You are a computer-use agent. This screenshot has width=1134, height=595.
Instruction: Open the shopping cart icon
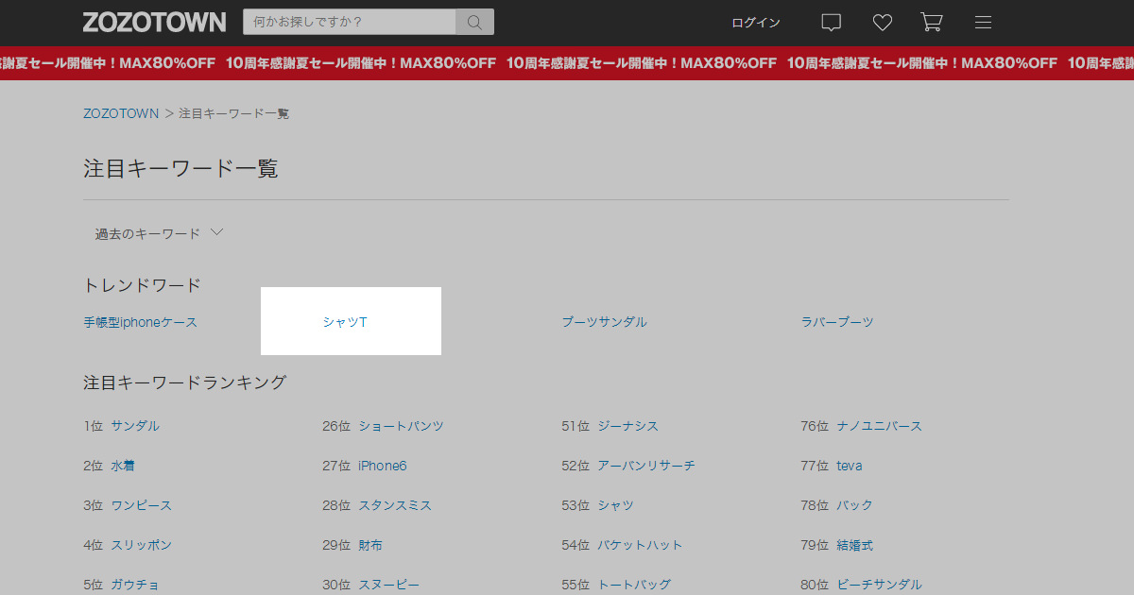(932, 23)
